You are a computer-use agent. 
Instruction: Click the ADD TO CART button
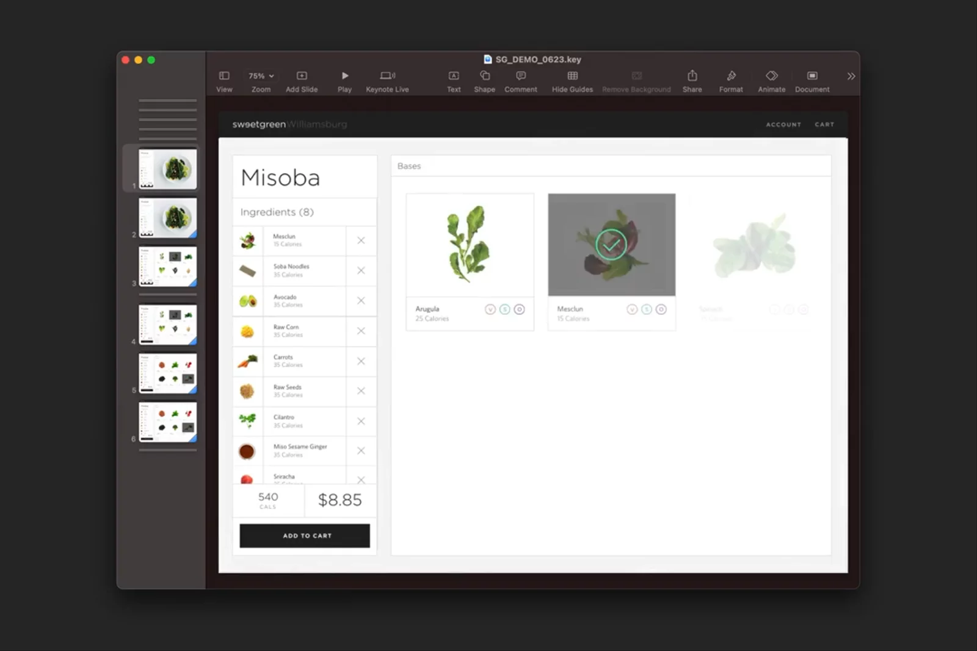click(305, 536)
